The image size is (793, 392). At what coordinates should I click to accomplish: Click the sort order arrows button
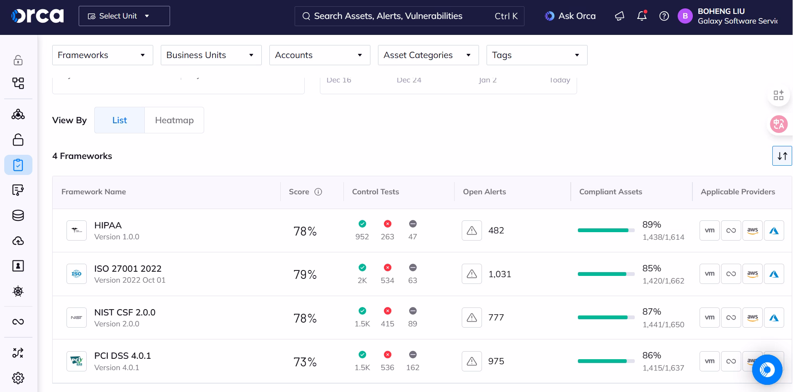click(x=782, y=156)
